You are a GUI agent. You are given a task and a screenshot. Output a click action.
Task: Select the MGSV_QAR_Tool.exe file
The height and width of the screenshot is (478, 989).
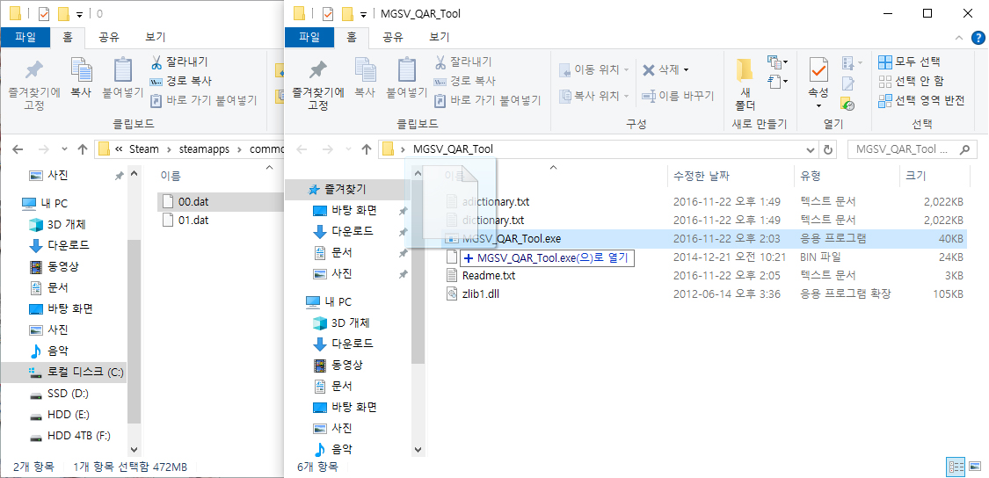[705, 238]
